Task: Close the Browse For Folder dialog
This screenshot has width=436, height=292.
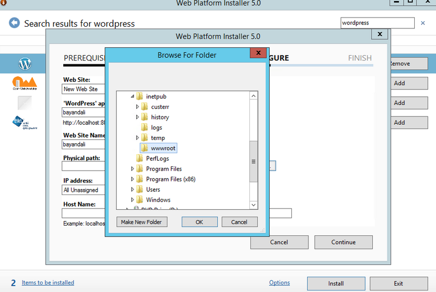Action: (x=258, y=53)
